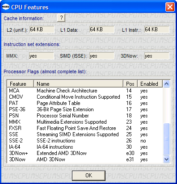Viewport: 177px width, 184px height.
Task: Click the scrollbar down arrow
Action: (x=166, y=159)
